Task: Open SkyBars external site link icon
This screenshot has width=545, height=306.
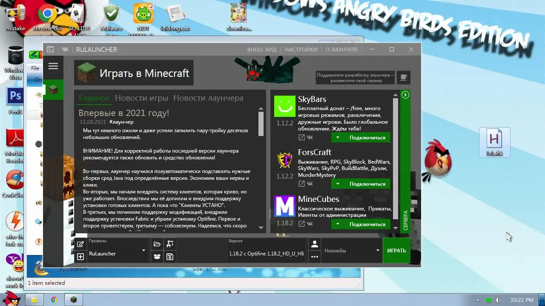Action: click(301, 137)
